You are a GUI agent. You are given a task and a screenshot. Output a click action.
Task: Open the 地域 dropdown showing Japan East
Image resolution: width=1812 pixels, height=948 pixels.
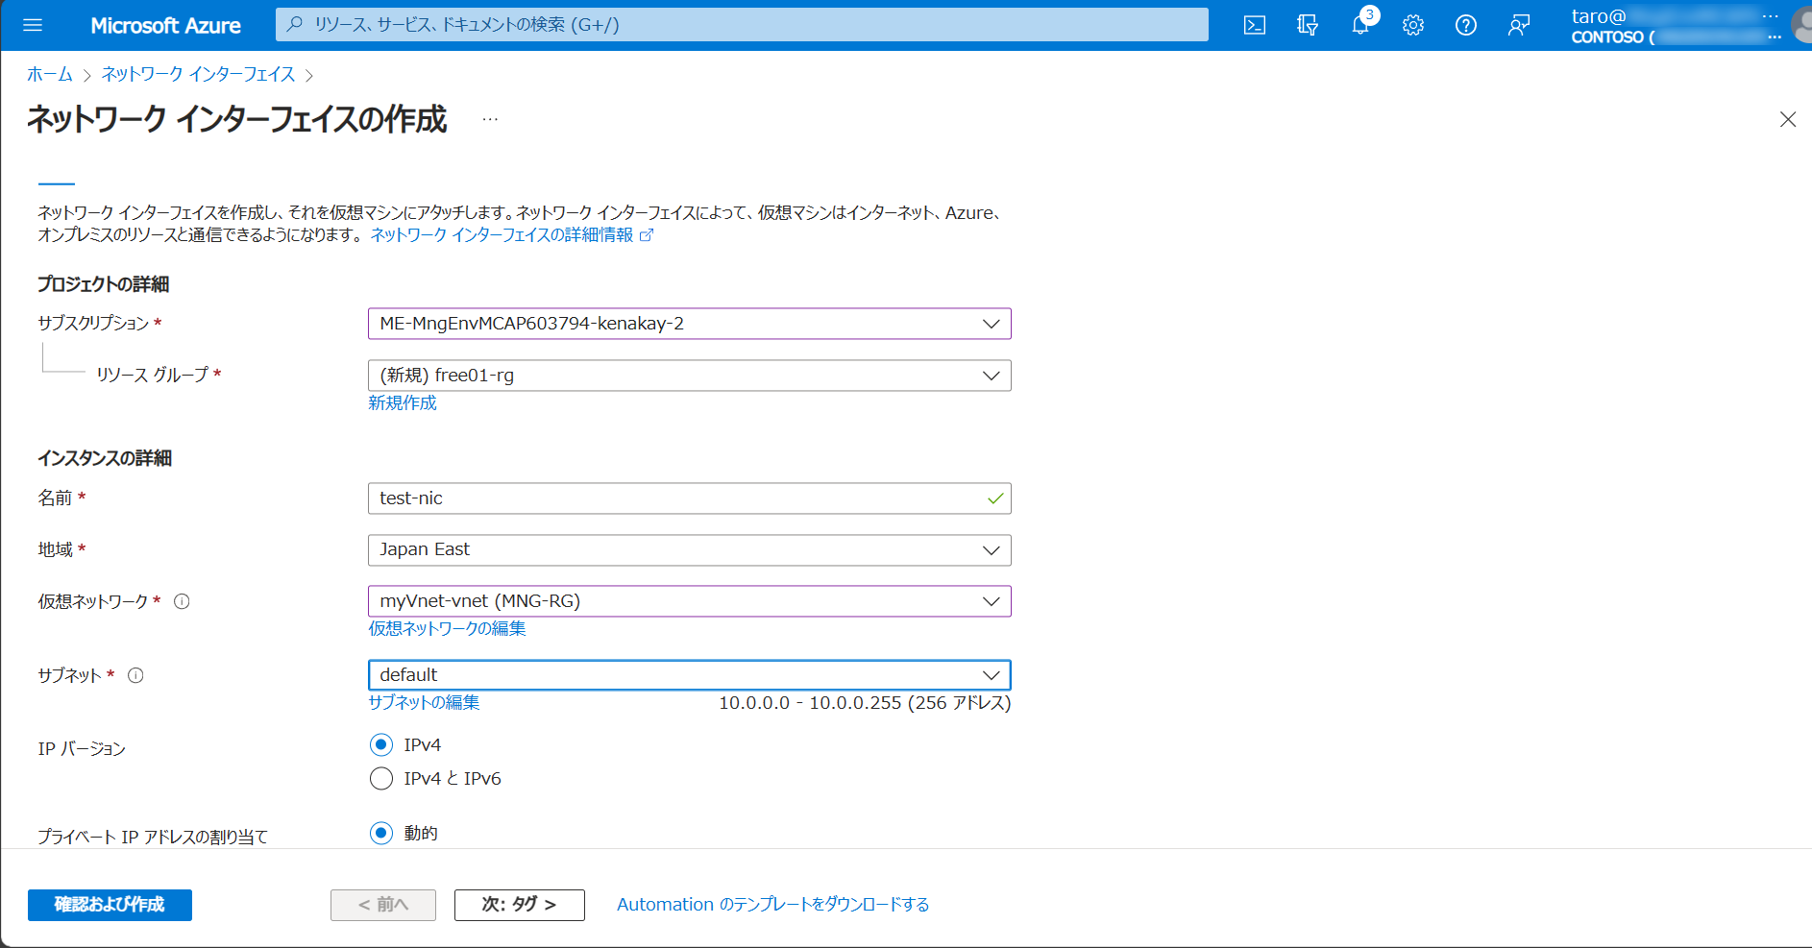click(x=690, y=550)
